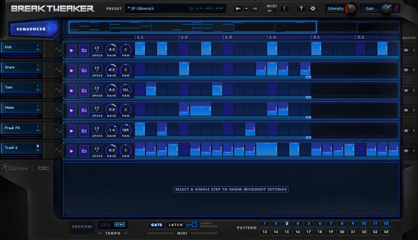The width and height of the screenshot is (418, 240).
Task: Select pattern 13
Action: click(265, 232)
